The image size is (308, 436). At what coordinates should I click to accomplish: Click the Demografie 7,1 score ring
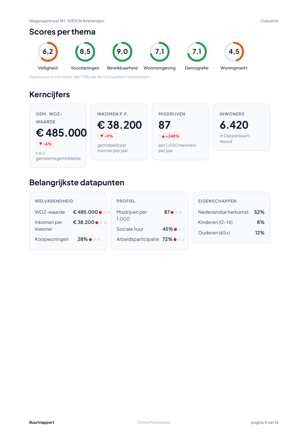coord(197,52)
